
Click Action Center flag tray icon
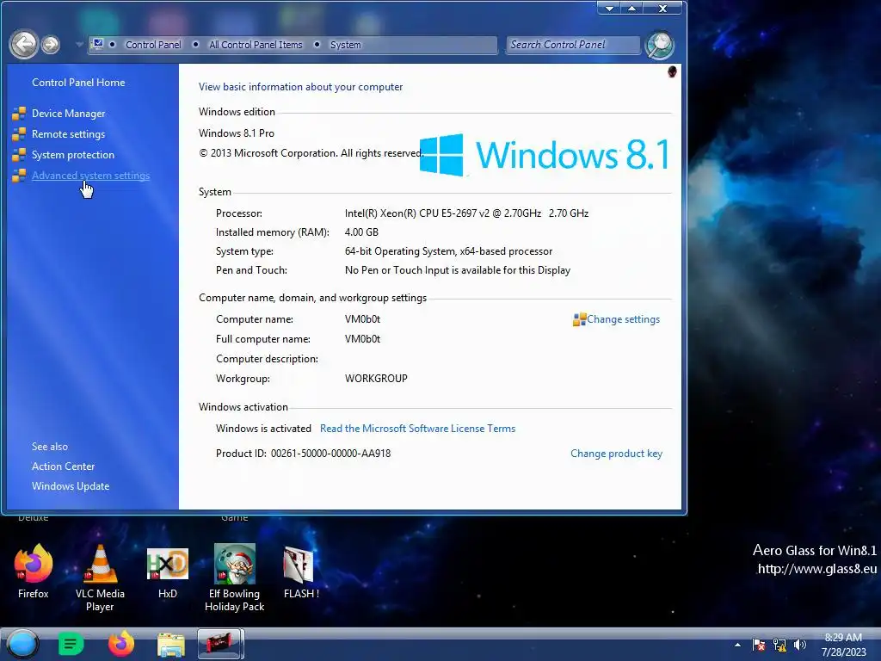coord(759,645)
